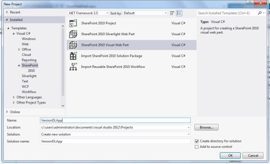
Task: Open the Sort by Default dropdown
Action: pyautogui.click(x=145, y=13)
